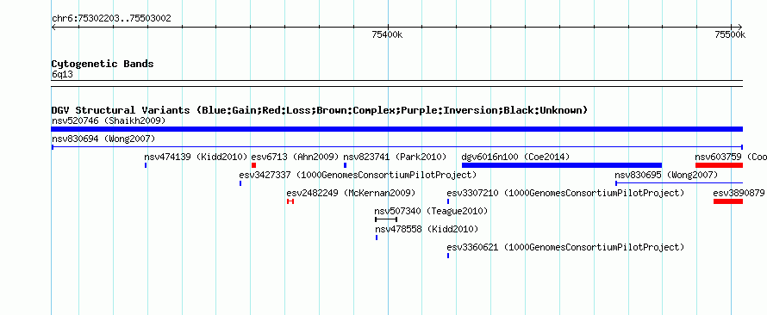
Task: Click the black bracket under nsv507340
Action: coord(386,219)
